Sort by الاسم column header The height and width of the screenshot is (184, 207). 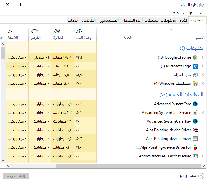coord(170,35)
